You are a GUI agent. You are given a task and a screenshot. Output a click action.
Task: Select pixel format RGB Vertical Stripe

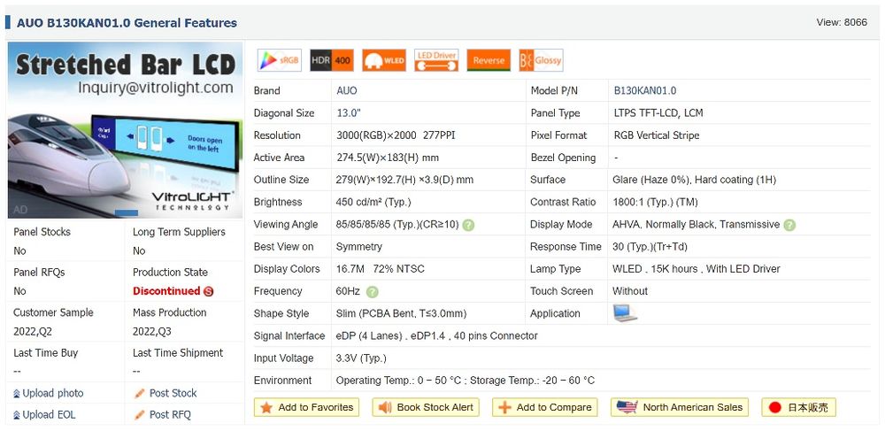point(657,135)
